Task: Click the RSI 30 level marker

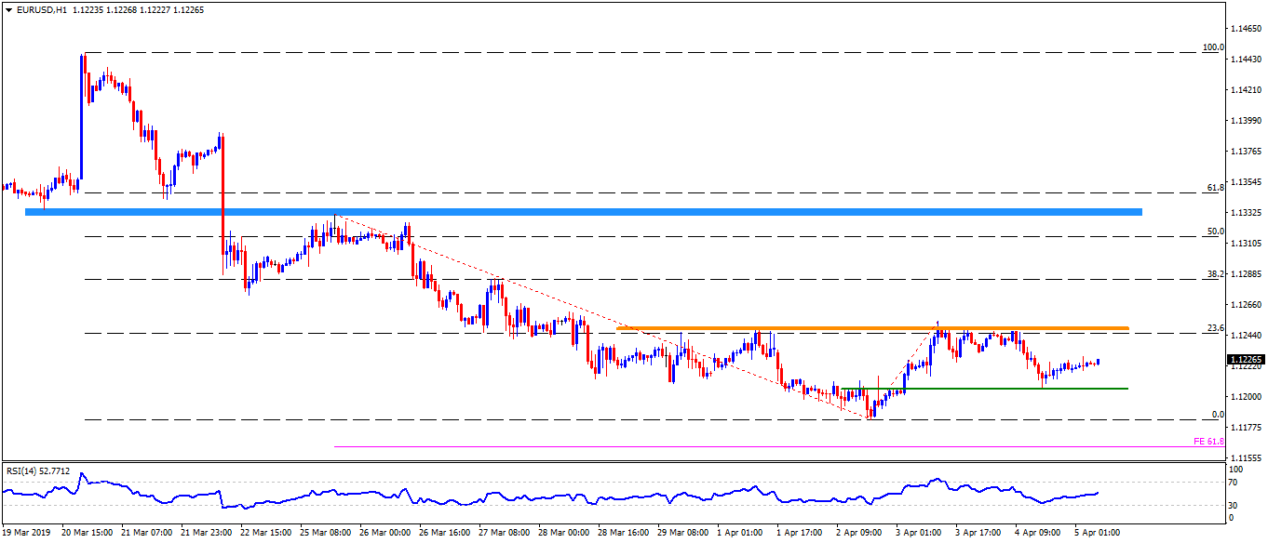Action: tap(1234, 505)
